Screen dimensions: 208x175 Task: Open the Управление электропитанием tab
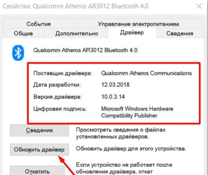[138, 24]
